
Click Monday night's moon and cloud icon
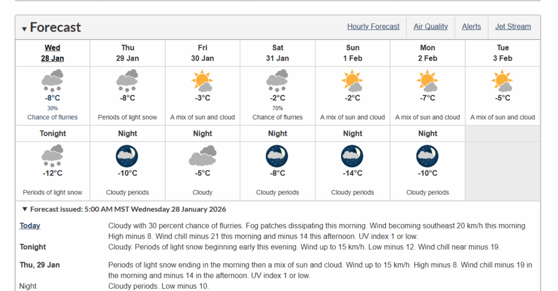click(427, 156)
